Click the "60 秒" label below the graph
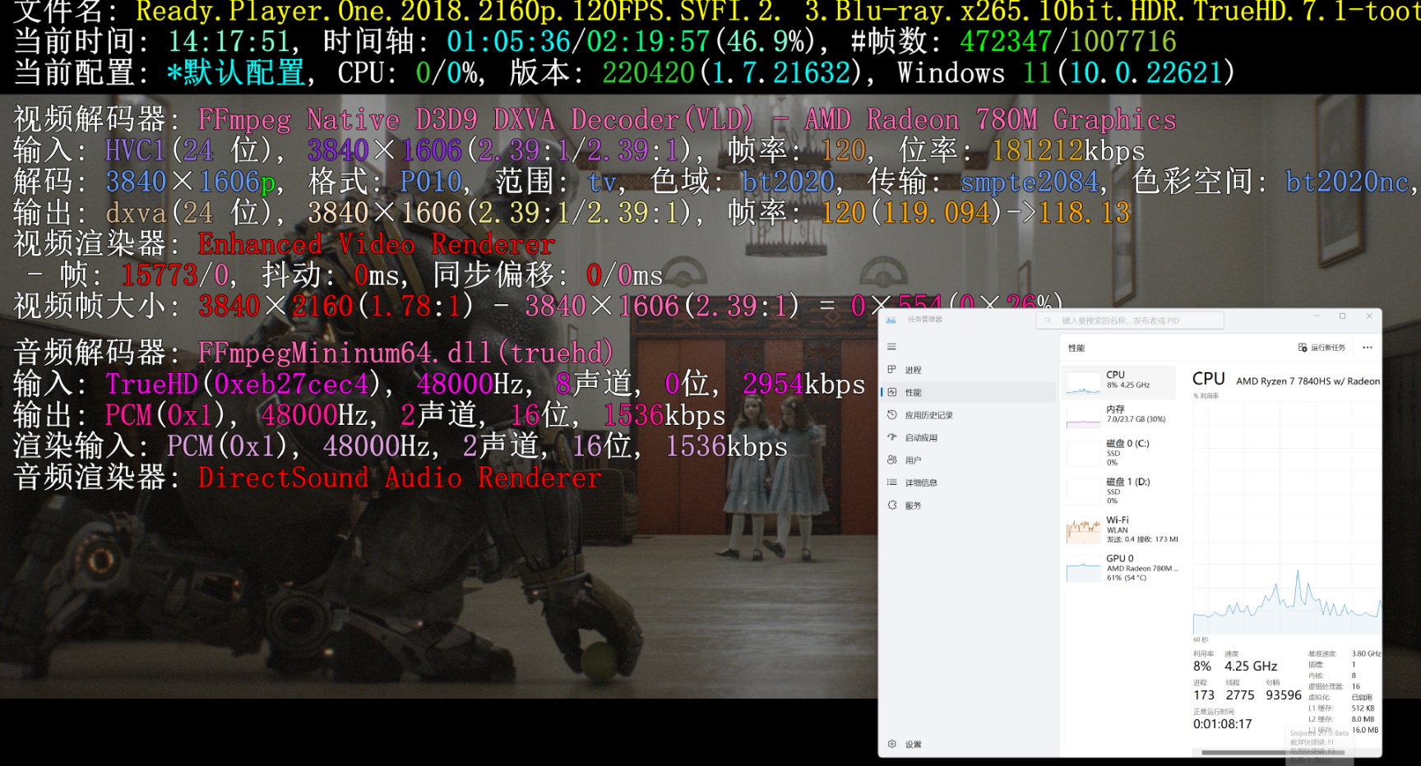 [x=1201, y=640]
